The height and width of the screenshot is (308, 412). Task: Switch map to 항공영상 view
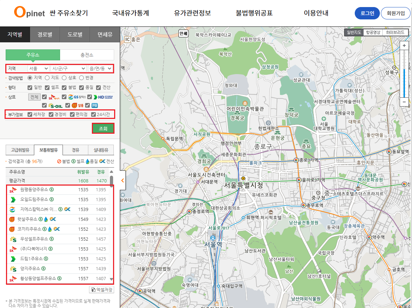click(x=373, y=32)
